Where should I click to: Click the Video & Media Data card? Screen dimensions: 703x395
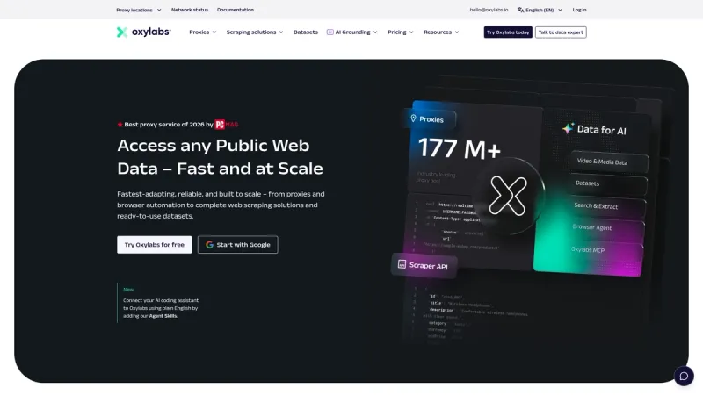click(x=609, y=162)
